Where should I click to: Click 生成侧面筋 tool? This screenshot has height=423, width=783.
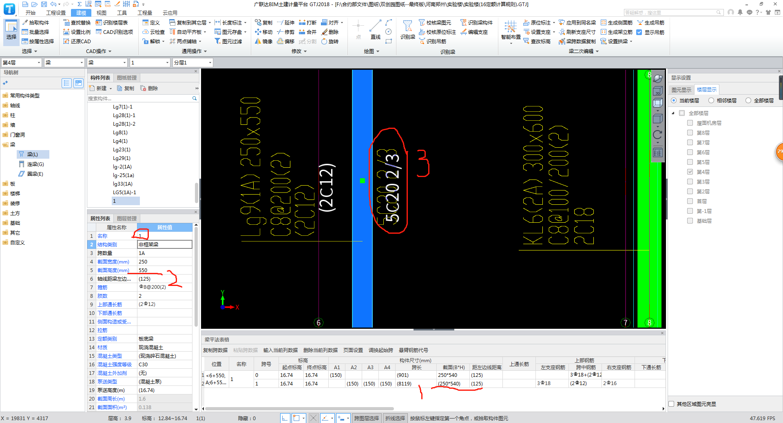click(x=617, y=22)
